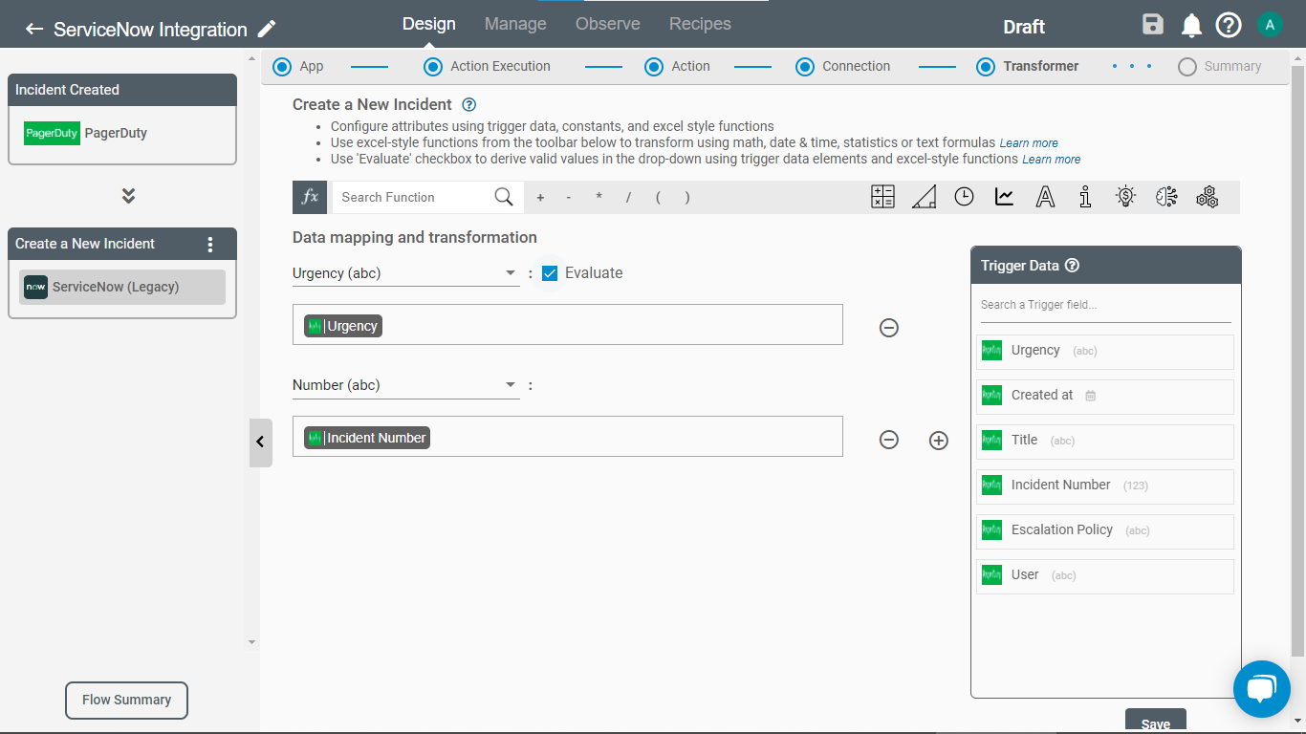Open information functions letter i icon
This screenshot has width=1306, height=734.
pos(1085,197)
